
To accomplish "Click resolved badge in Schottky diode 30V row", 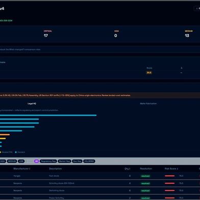I will (x=145, y=183).
